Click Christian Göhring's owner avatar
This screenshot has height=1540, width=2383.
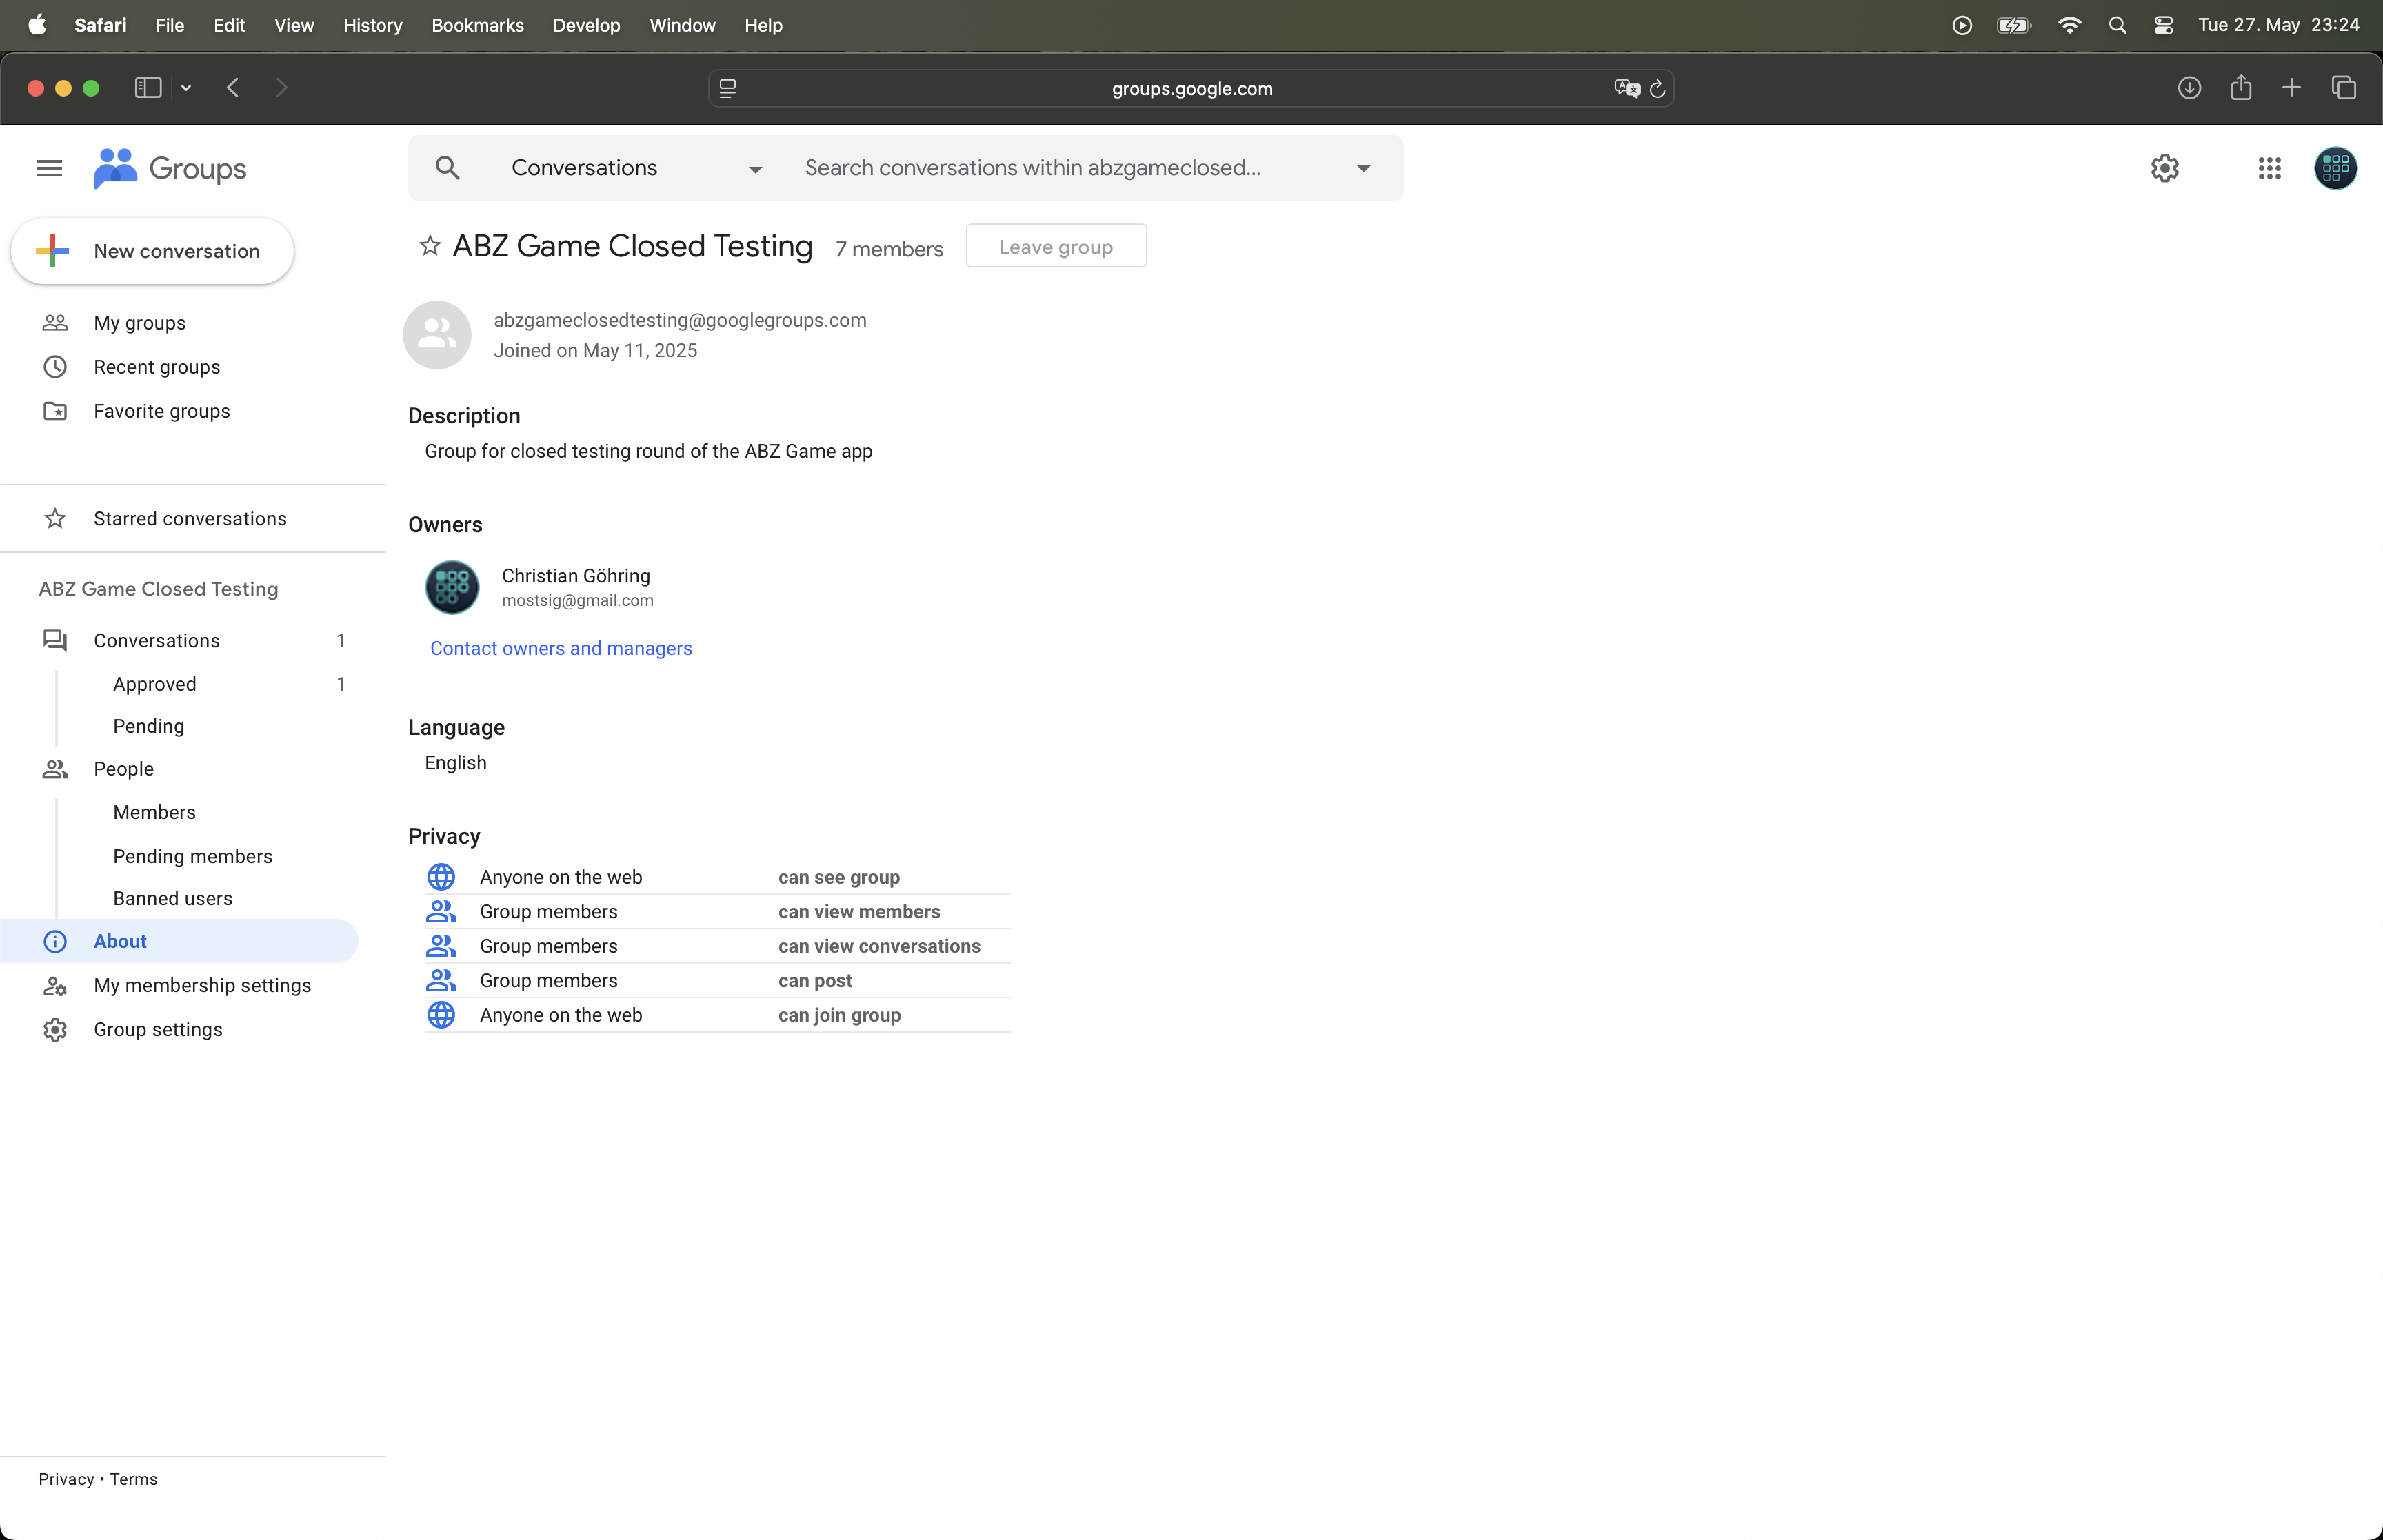452,587
